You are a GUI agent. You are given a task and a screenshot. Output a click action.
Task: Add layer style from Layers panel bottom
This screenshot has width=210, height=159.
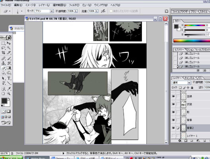pyautogui.click(x=180, y=141)
